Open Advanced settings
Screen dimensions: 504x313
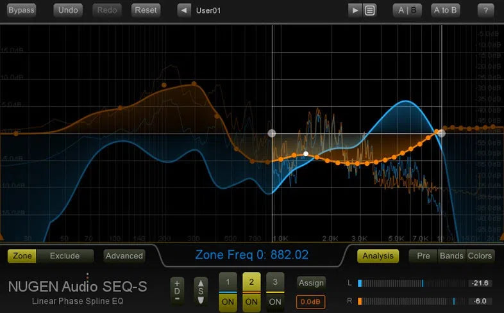pos(124,256)
